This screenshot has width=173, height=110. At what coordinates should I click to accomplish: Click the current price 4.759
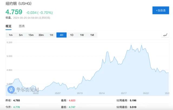click(x=14, y=12)
